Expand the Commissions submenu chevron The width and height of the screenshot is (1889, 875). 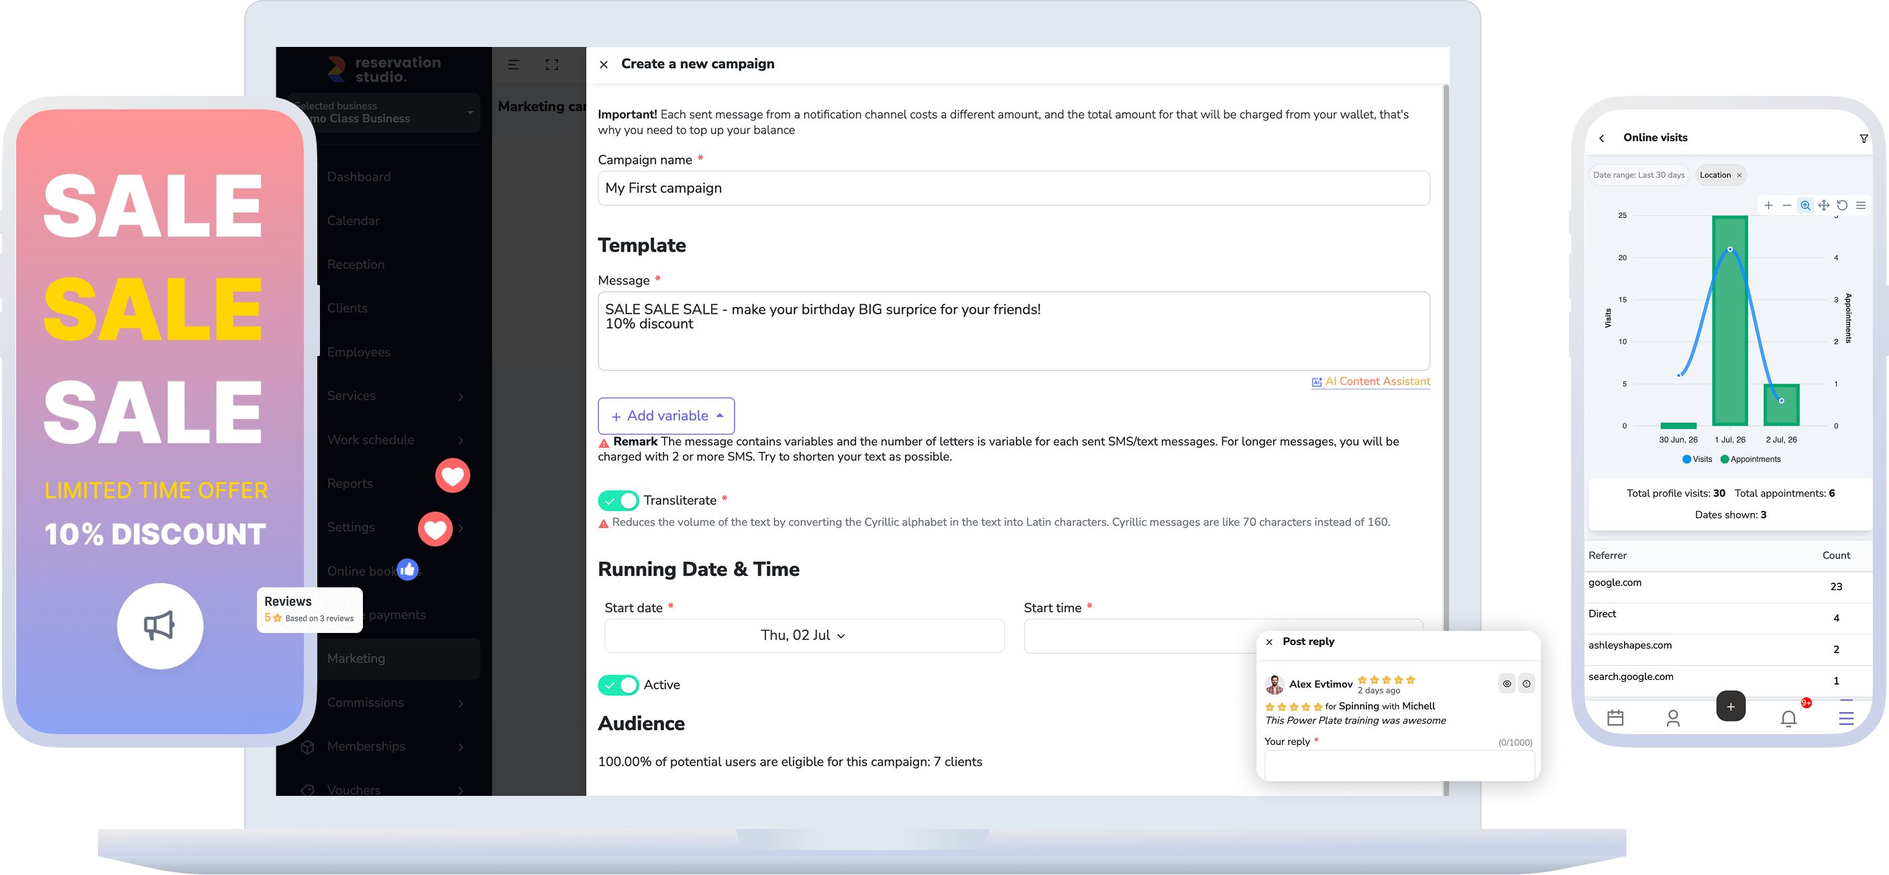[x=461, y=703]
